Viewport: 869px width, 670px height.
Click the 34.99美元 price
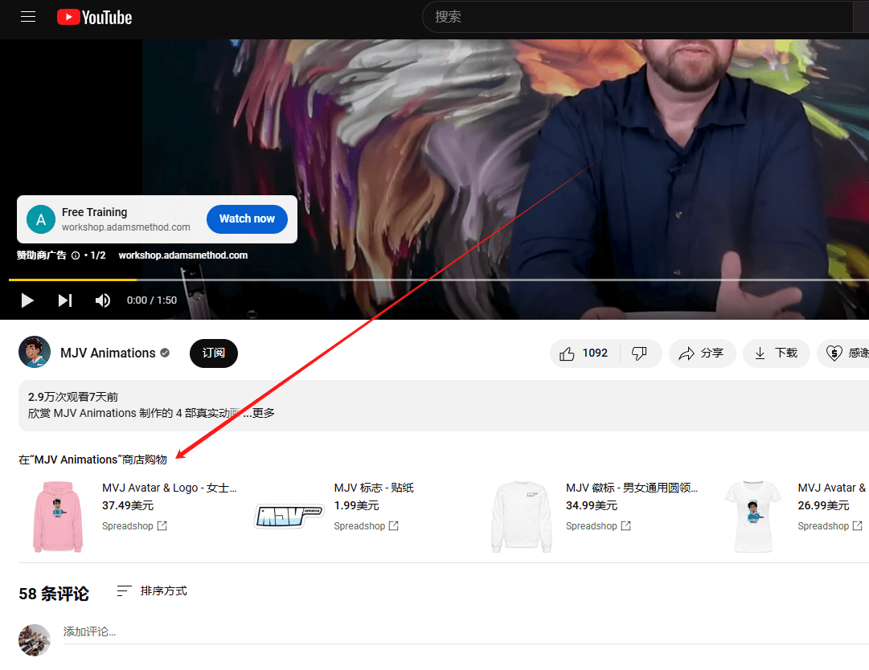coord(592,505)
